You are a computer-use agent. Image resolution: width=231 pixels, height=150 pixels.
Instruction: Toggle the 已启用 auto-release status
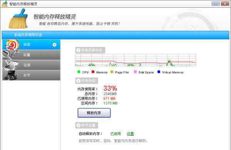coord(115,134)
